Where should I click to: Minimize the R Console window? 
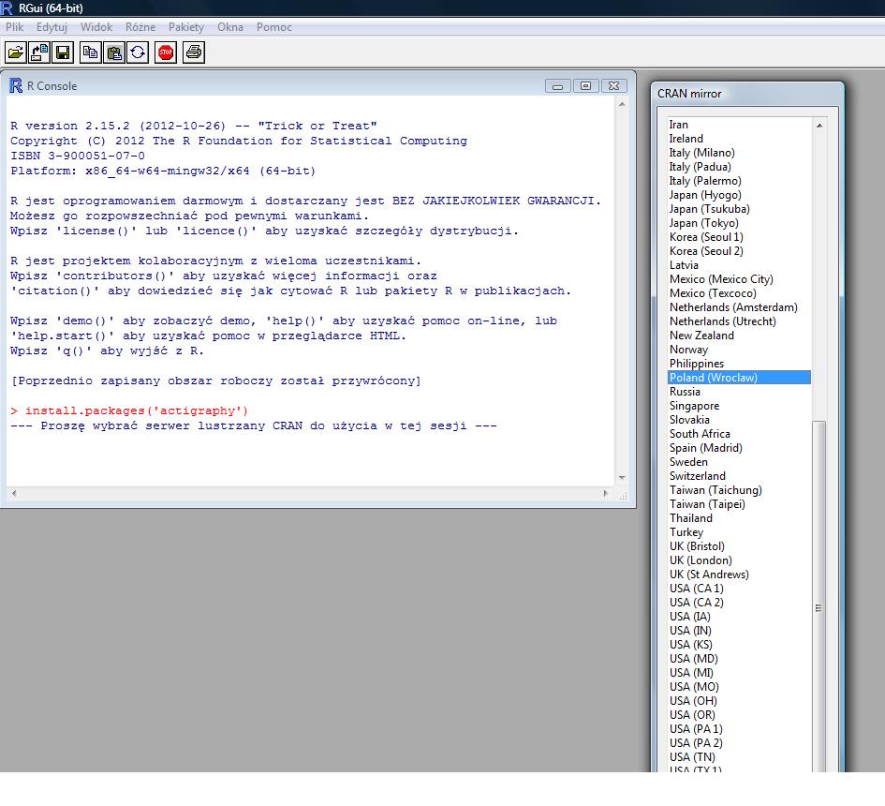tap(557, 86)
